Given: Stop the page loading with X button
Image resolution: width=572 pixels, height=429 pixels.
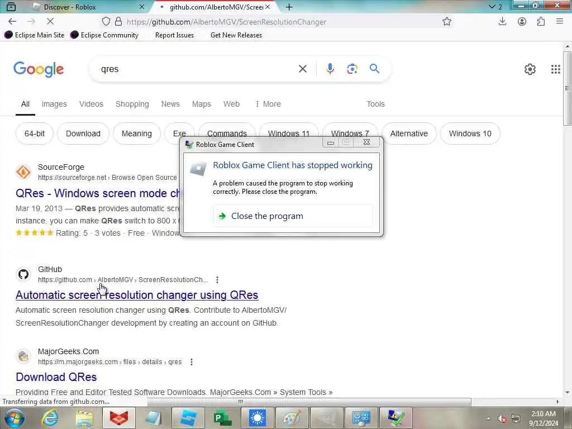Looking at the screenshot, I should point(50,22).
